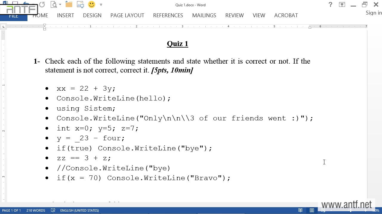Image resolution: width=382 pixels, height=214 pixels.
Task: Open Customize Quick Access Toolbar dropdown
Action: tap(101, 5)
